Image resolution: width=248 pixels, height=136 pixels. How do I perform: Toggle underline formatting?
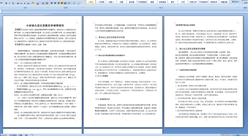point(13,3)
